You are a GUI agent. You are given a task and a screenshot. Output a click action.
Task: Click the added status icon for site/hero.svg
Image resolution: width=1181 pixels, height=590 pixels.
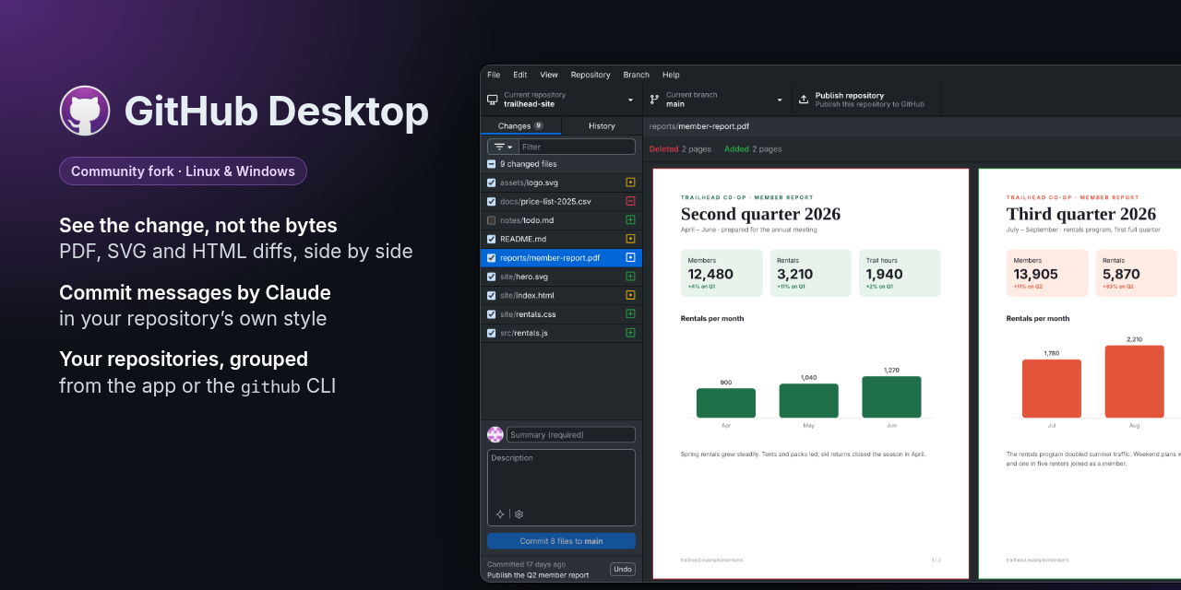630,277
